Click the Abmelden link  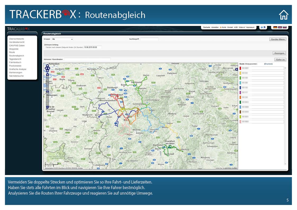215,27
